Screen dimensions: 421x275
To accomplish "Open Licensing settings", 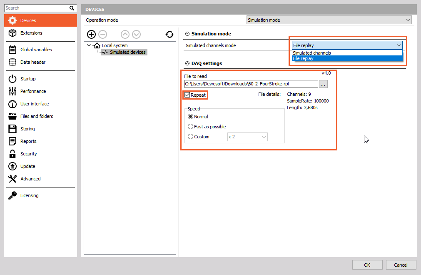I will (x=40, y=195).
